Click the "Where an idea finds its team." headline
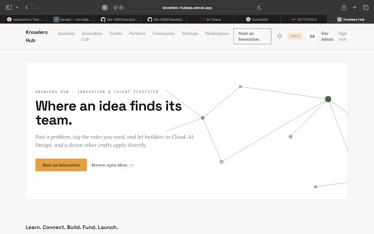 [x=108, y=113]
